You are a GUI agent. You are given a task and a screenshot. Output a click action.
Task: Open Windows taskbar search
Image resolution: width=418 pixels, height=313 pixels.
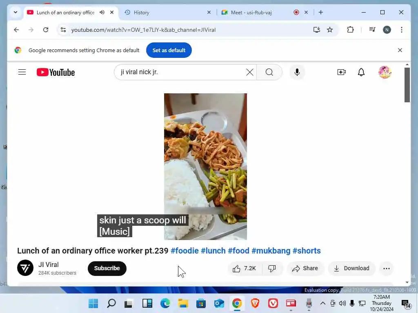[111, 303]
